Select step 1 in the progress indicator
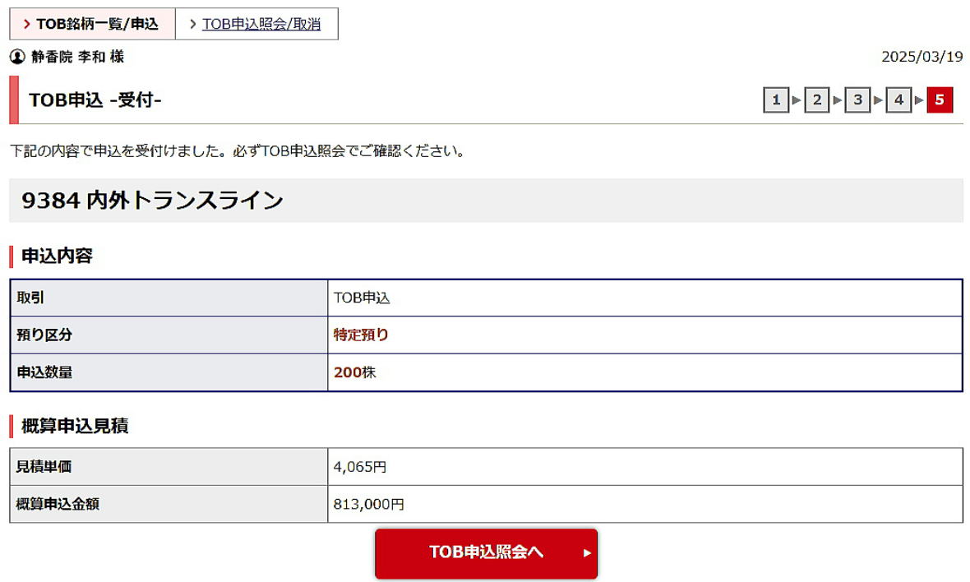The width and height of the screenshot is (970, 582). 776,100
